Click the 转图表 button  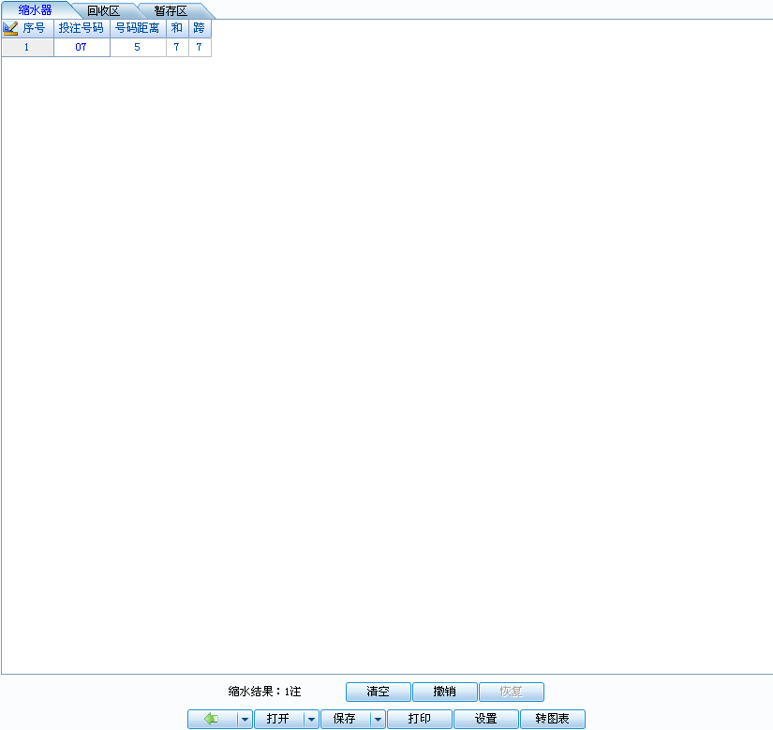pos(552,719)
